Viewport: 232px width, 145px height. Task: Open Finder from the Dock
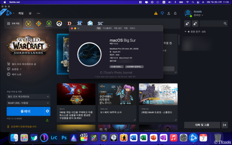pyautogui.click(x=14, y=138)
